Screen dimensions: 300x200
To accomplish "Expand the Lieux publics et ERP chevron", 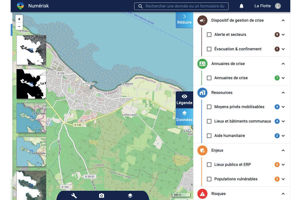I will click(x=283, y=165).
